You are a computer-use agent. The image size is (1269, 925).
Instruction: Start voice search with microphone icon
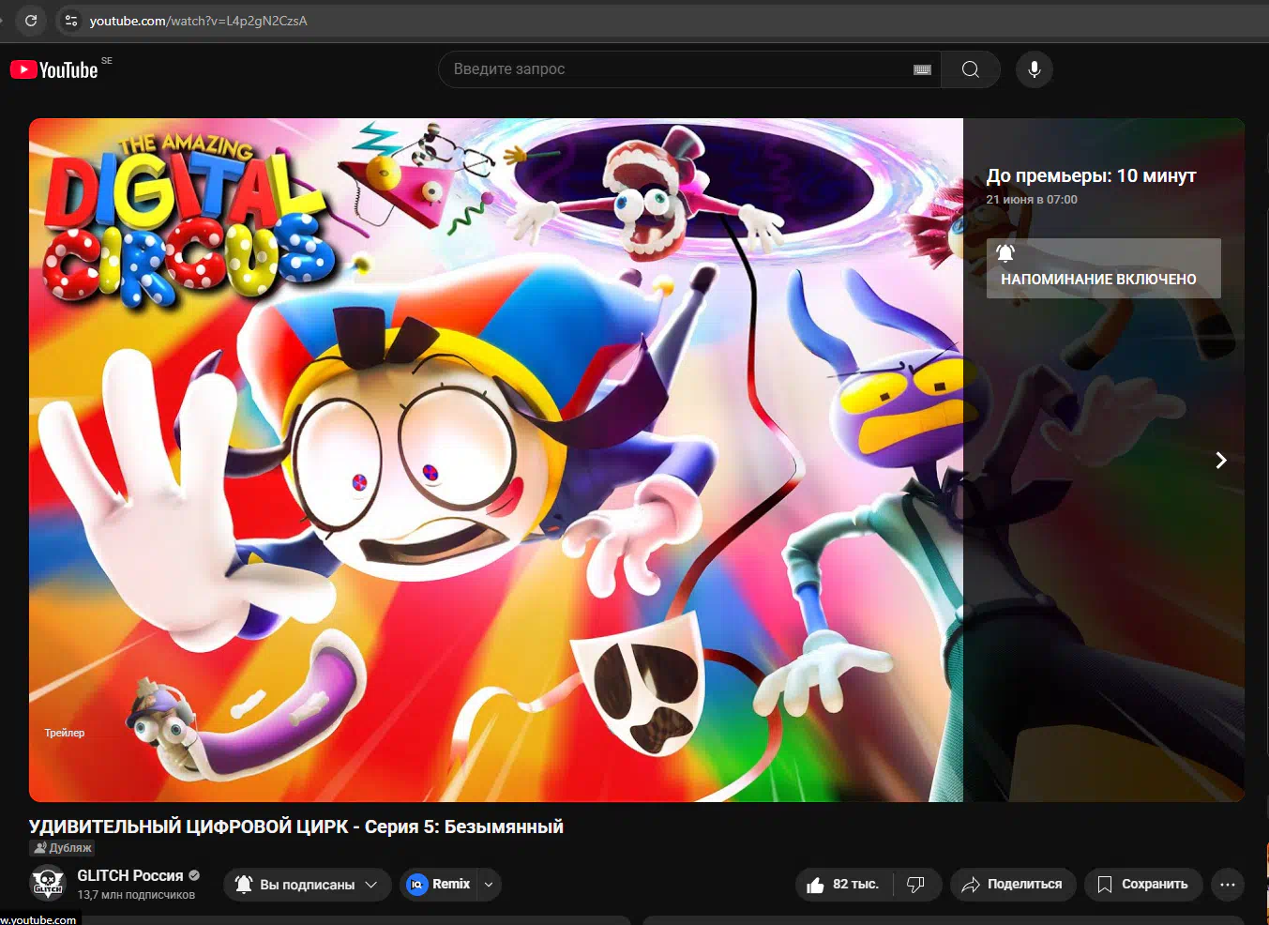click(x=1035, y=69)
